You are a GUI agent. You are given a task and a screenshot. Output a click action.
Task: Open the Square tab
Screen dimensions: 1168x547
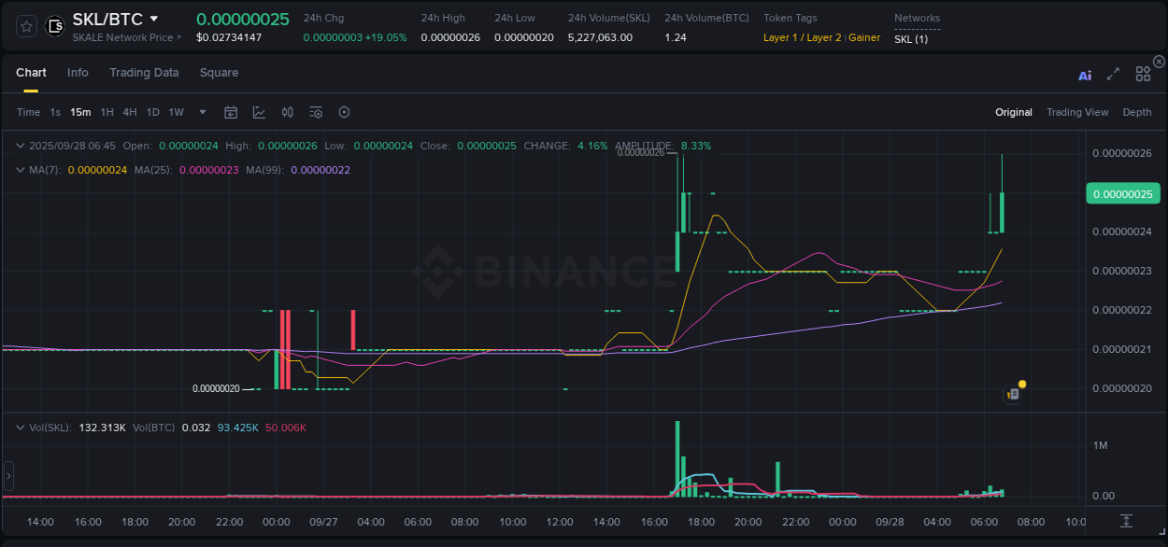pos(219,72)
